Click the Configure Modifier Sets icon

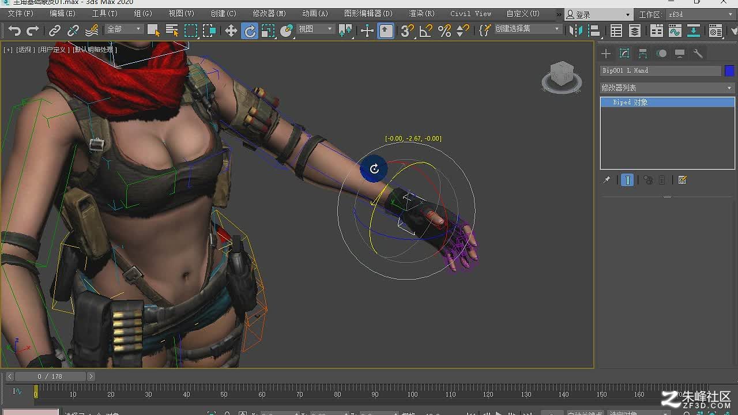point(683,180)
